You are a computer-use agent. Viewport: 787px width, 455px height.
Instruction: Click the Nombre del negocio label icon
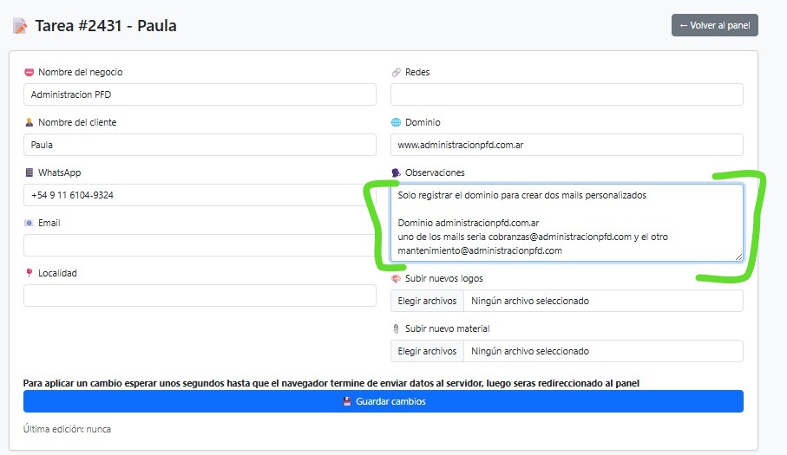point(30,72)
